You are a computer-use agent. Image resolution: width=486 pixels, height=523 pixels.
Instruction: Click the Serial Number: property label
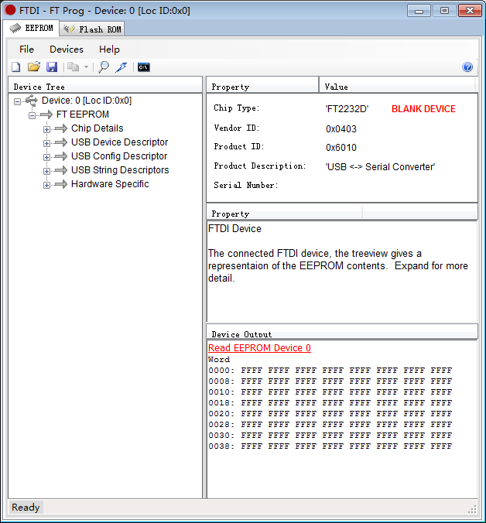(246, 185)
